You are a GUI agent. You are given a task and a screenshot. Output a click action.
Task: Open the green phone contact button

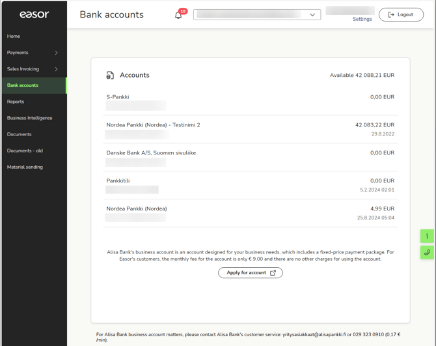point(427,252)
